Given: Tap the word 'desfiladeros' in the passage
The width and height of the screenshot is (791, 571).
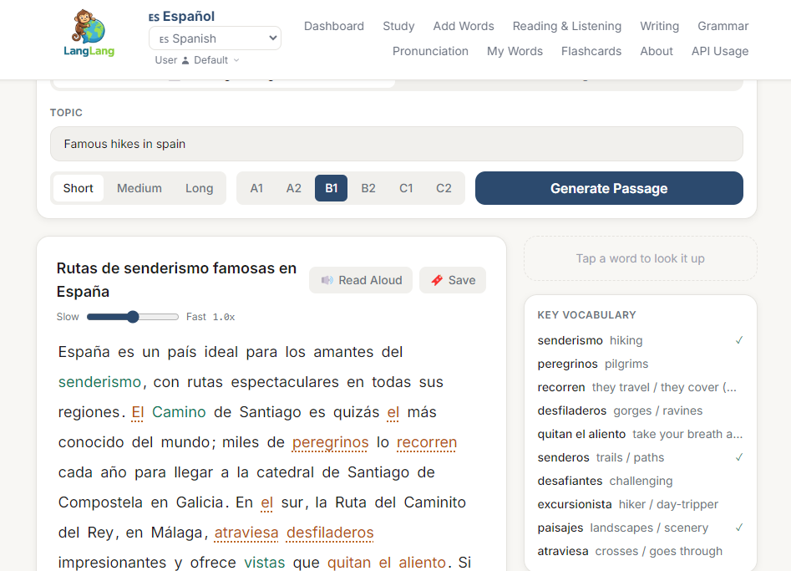Looking at the screenshot, I should [330, 533].
